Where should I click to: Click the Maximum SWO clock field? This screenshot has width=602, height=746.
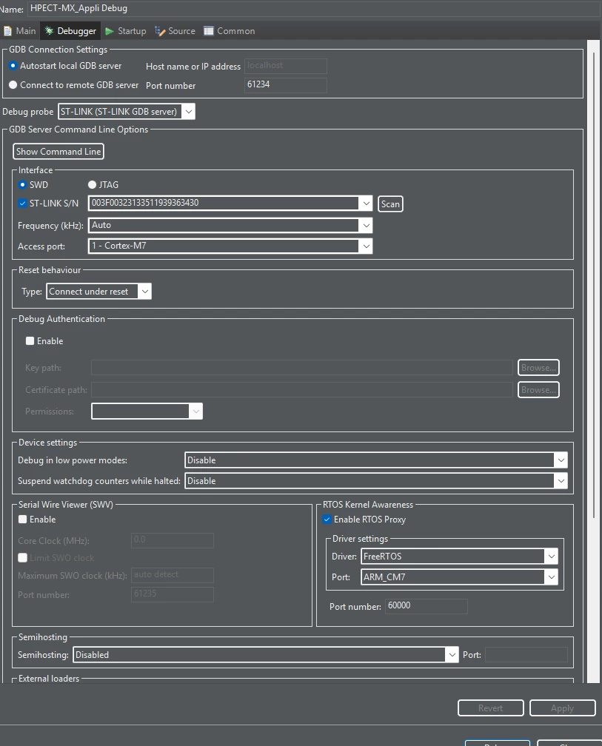tap(173, 575)
